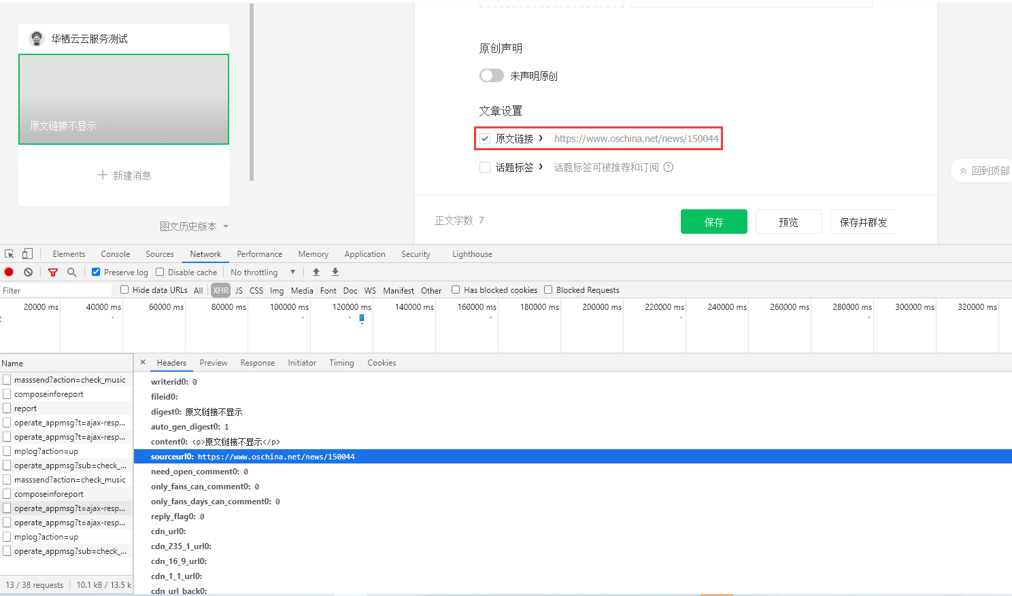Click the import HAR upload icon
This screenshot has width=1012, height=596.
tap(316, 272)
